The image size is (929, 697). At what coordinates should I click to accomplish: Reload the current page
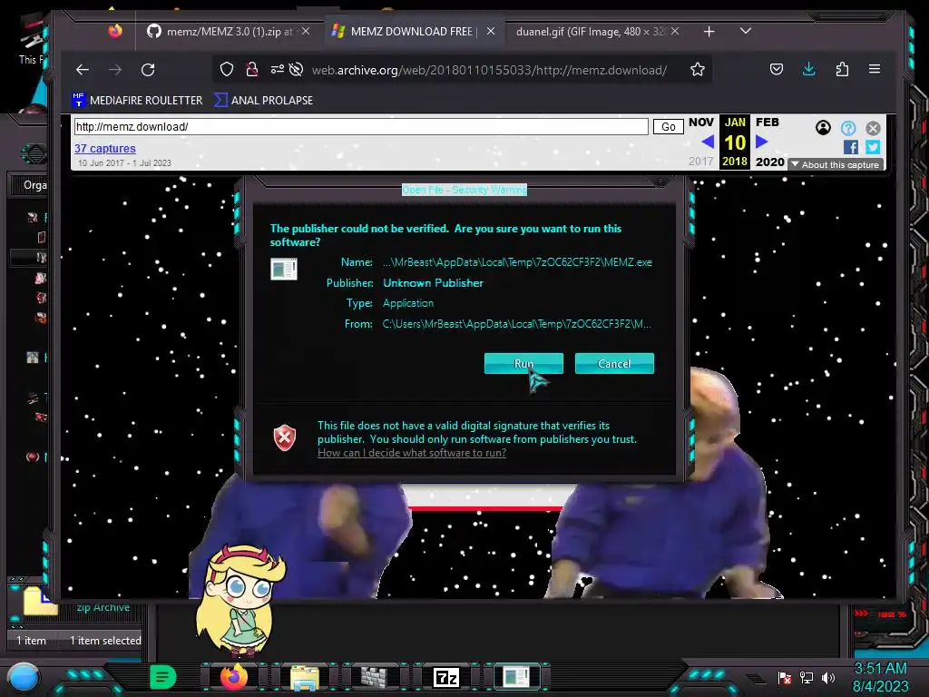point(148,70)
